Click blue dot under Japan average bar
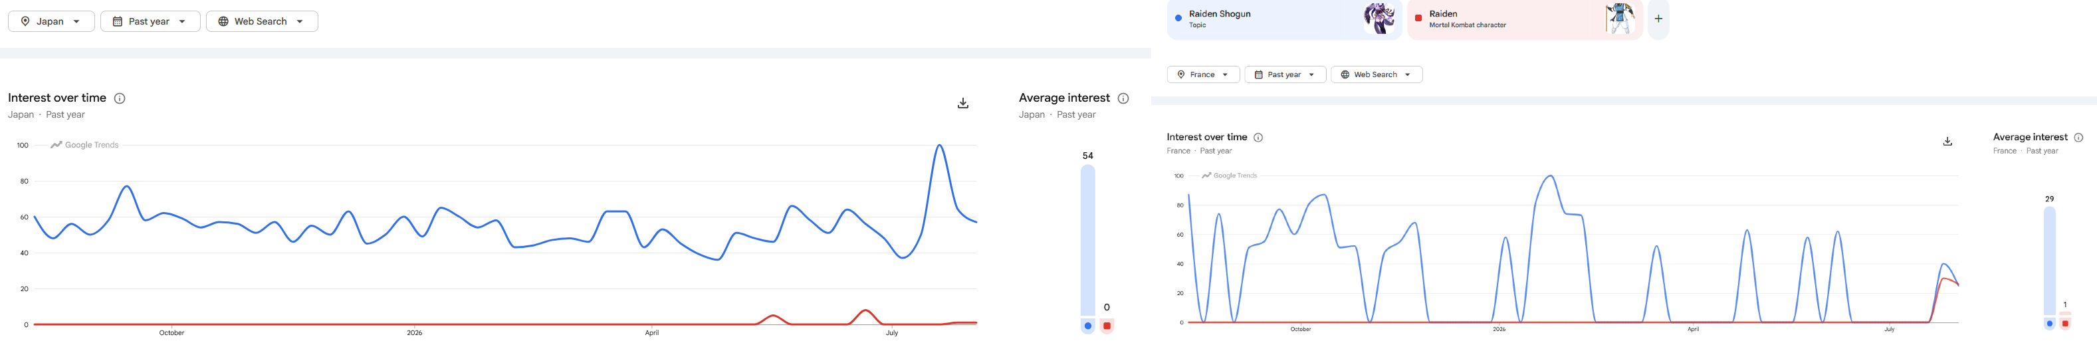 click(1087, 326)
